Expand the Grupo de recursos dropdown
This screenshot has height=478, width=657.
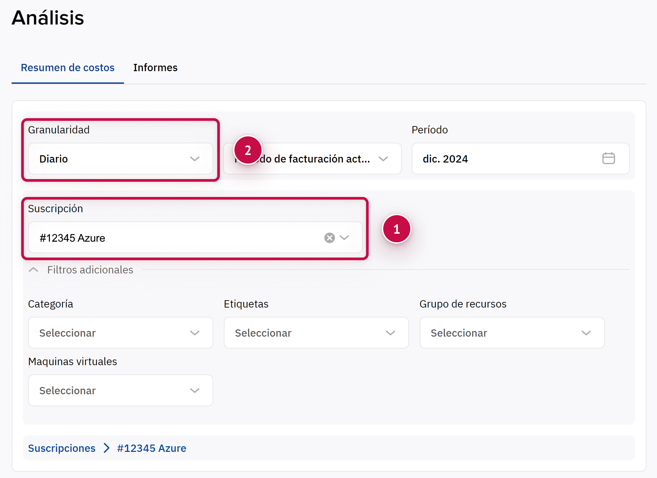tap(512, 333)
